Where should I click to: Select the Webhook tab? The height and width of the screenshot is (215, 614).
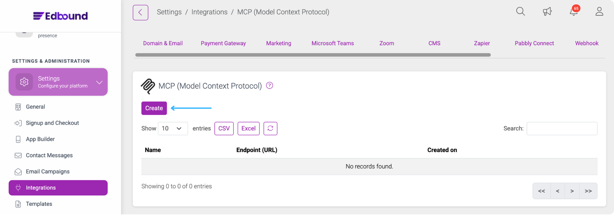pyautogui.click(x=586, y=43)
